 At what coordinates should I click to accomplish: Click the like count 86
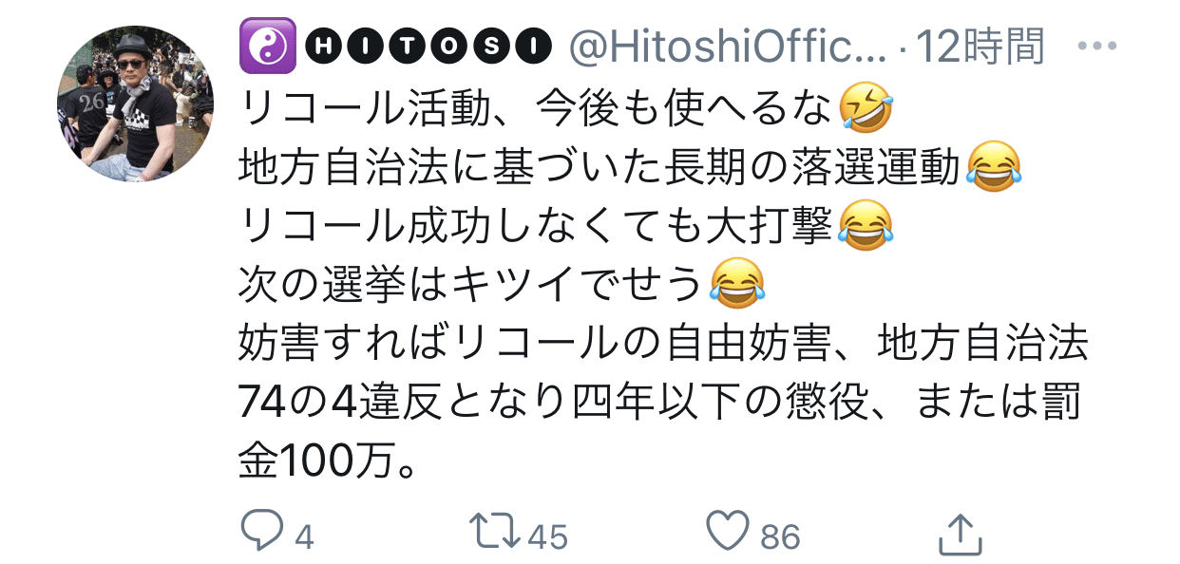[781, 536]
